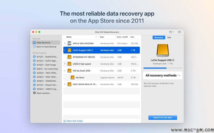Select WDC WD16 00HLFS-75... disk name
This screenshot has width=214, height=133.
click(x=85, y=84)
